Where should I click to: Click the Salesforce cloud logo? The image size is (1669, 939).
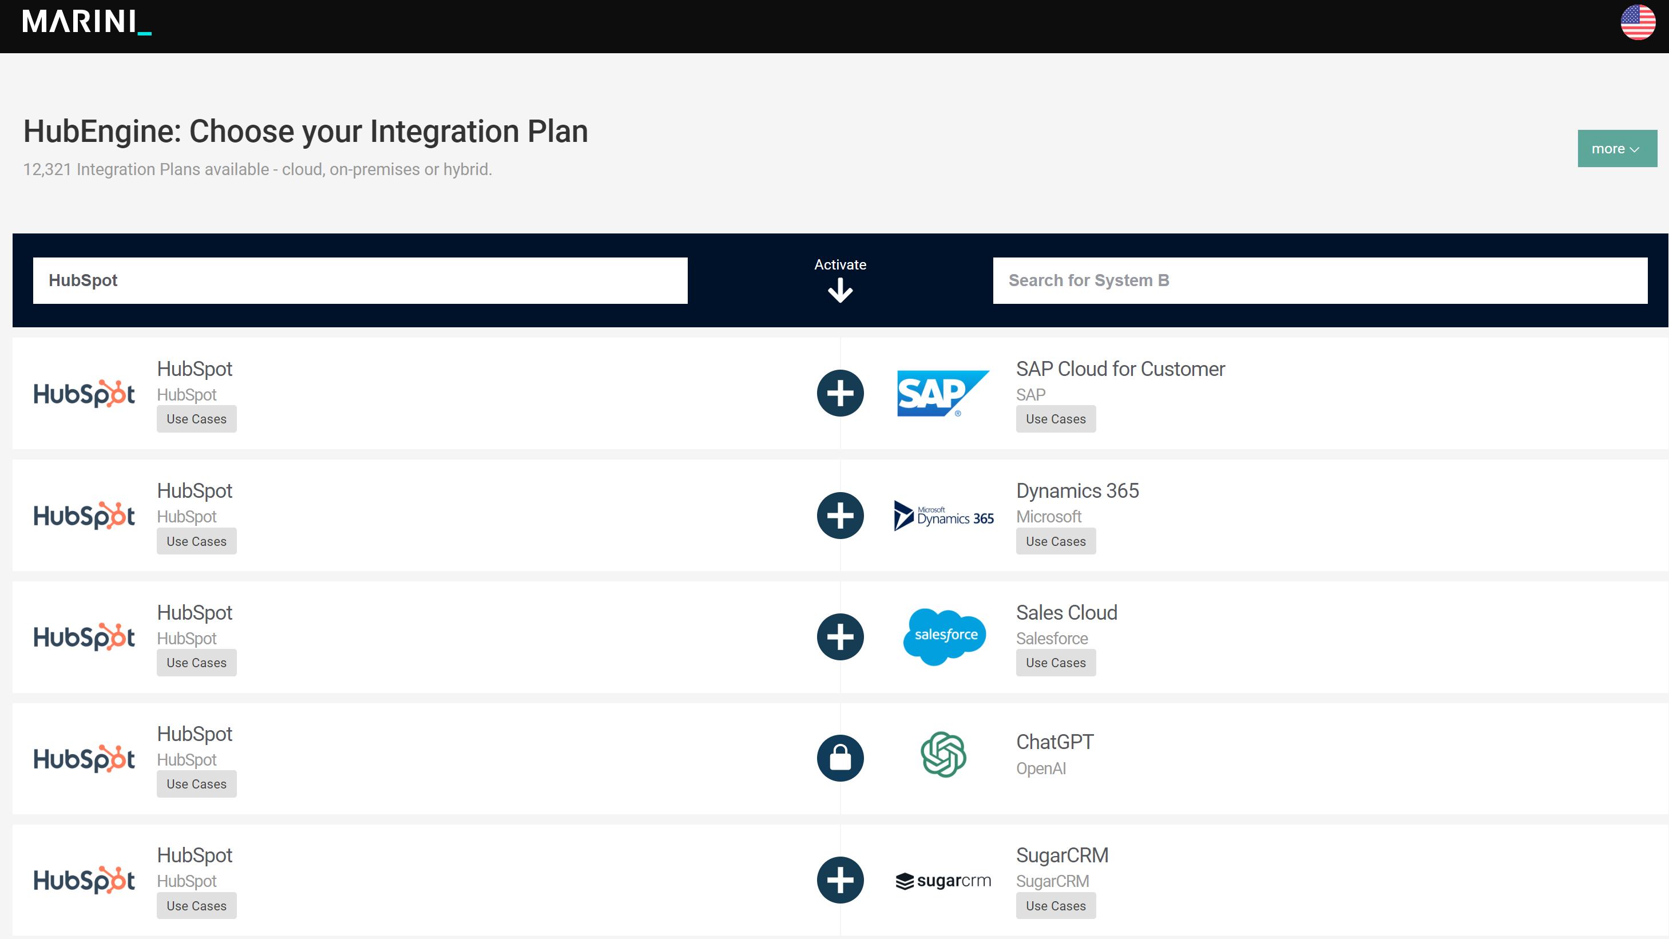(x=943, y=636)
